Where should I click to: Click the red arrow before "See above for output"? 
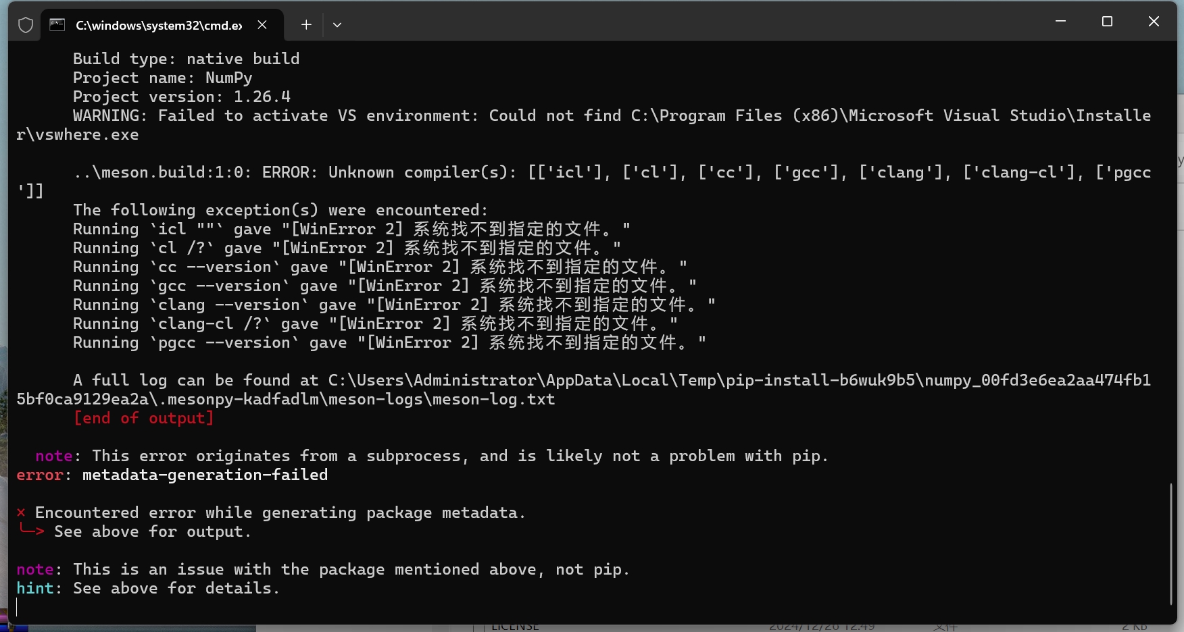(x=32, y=530)
